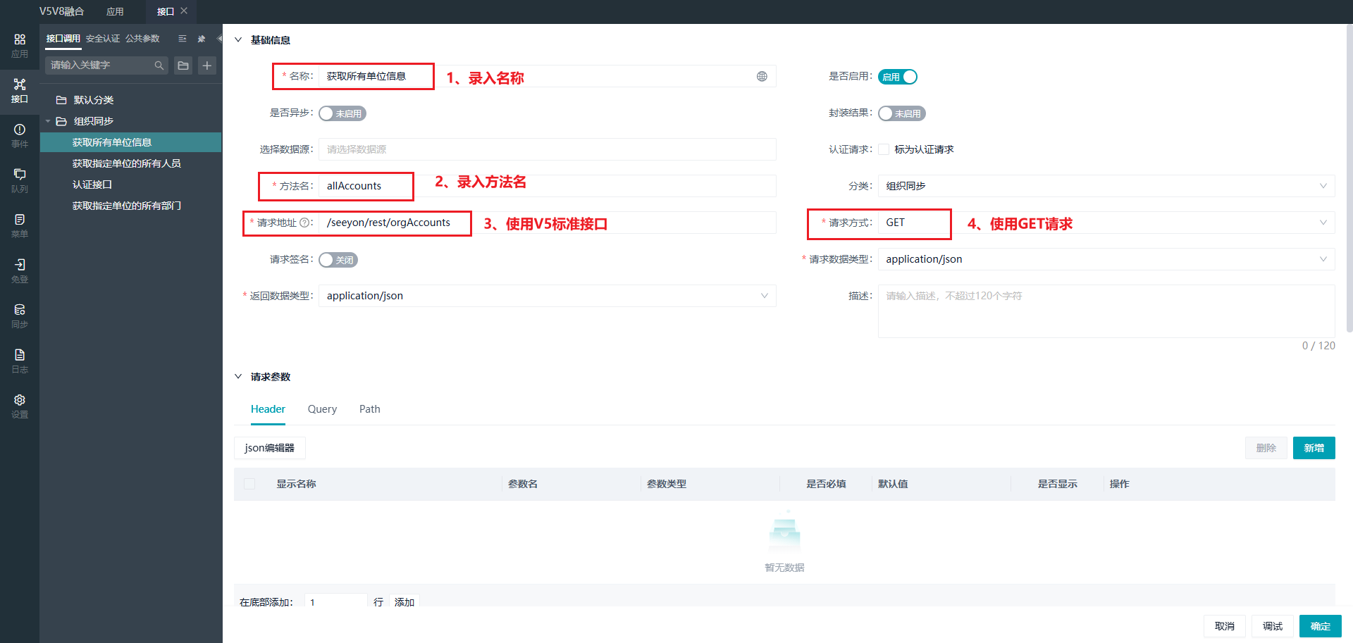Screen dimensions: 1353x643
Task: Open the 同步 sync sidebar icon
Action: click(20, 316)
